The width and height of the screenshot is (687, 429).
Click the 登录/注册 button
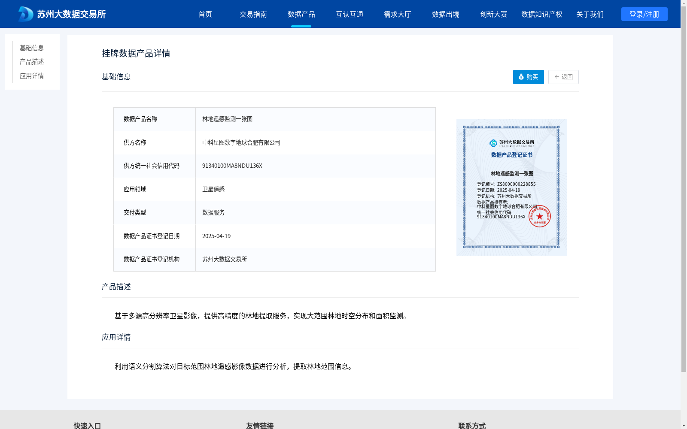point(644,14)
